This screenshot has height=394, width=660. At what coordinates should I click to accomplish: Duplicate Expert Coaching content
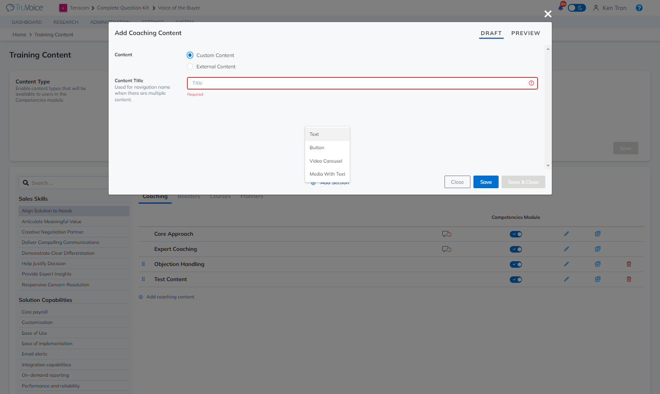(x=598, y=249)
